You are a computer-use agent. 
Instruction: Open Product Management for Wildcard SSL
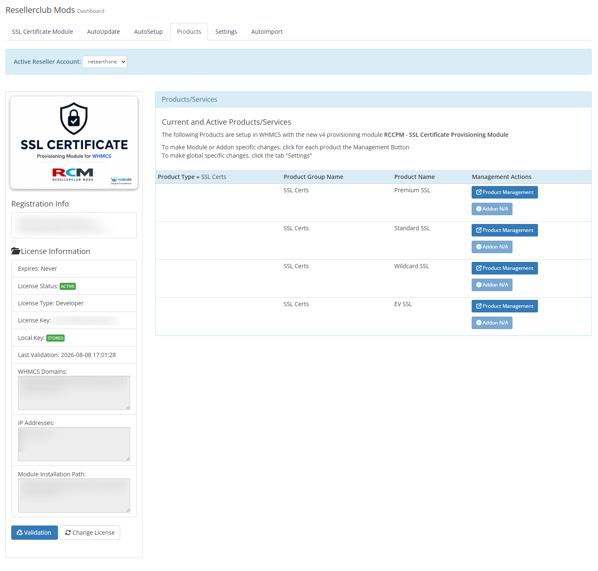pyautogui.click(x=505, y=268)
